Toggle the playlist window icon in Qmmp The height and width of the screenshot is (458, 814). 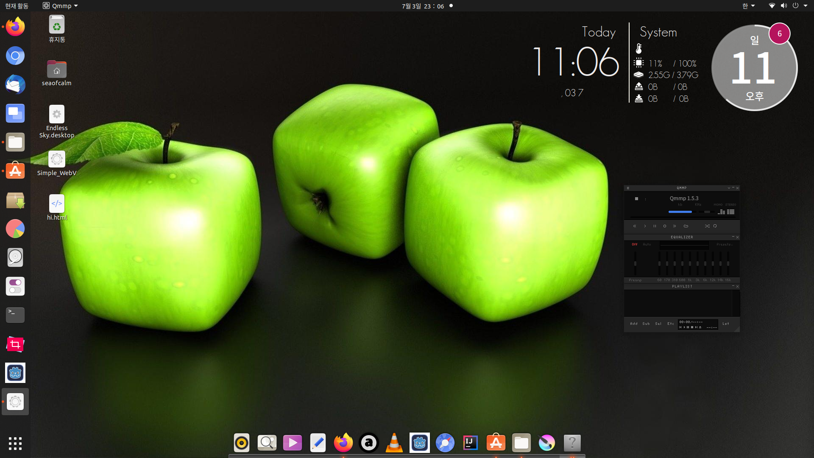click(x=731, y=212)
